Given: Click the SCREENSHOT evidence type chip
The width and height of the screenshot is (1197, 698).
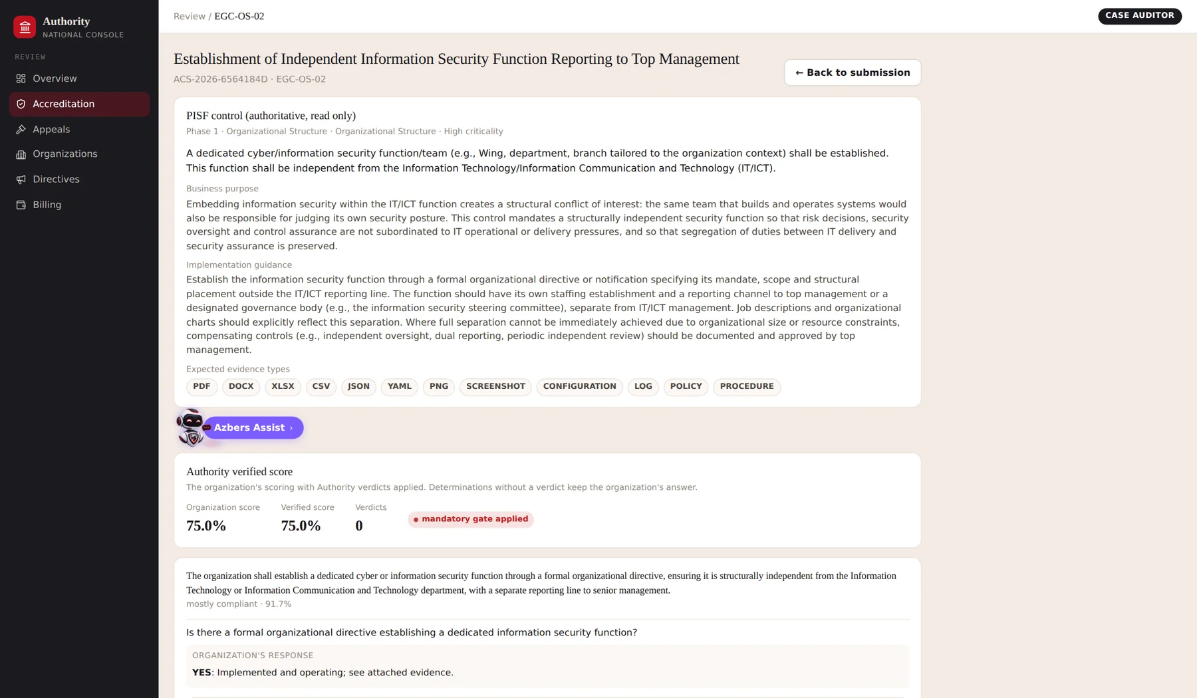Looking at the screenshot, I should [495, 386].
